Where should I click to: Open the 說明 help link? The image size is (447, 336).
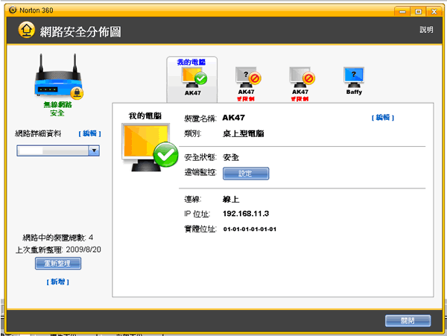(x=426, y=30)
